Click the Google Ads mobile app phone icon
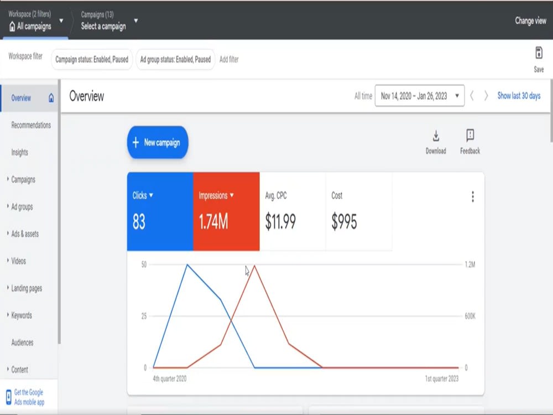Screen dimensions: 553x415 click(8, 397)
